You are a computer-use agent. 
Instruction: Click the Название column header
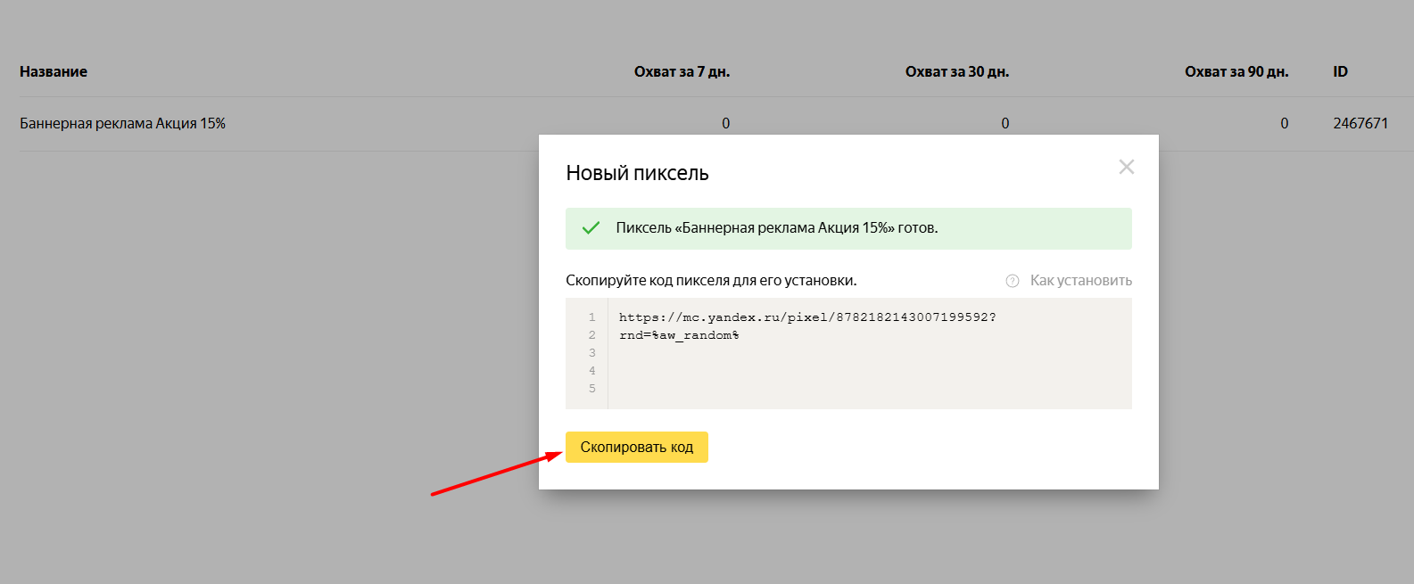[x=54, y=71]
